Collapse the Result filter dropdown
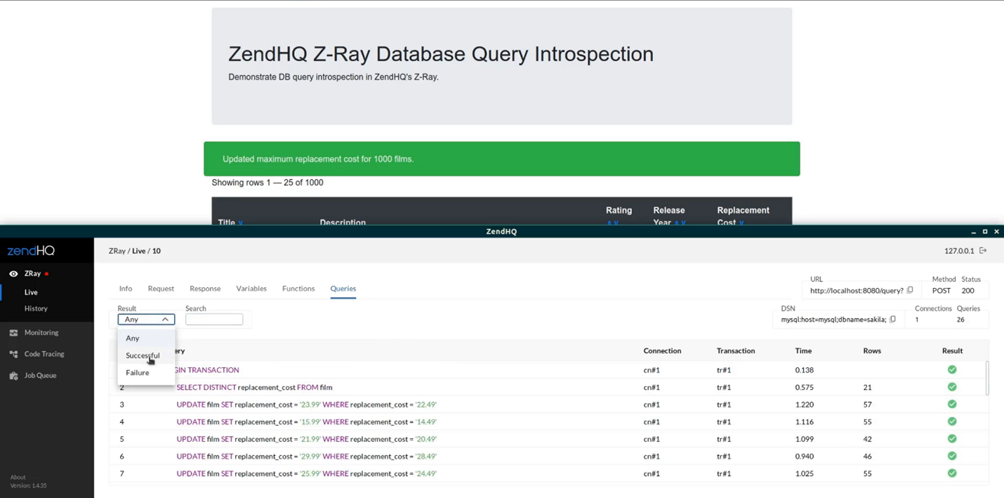This screenshot has height=498, width=1004. (x=166, y=319)
